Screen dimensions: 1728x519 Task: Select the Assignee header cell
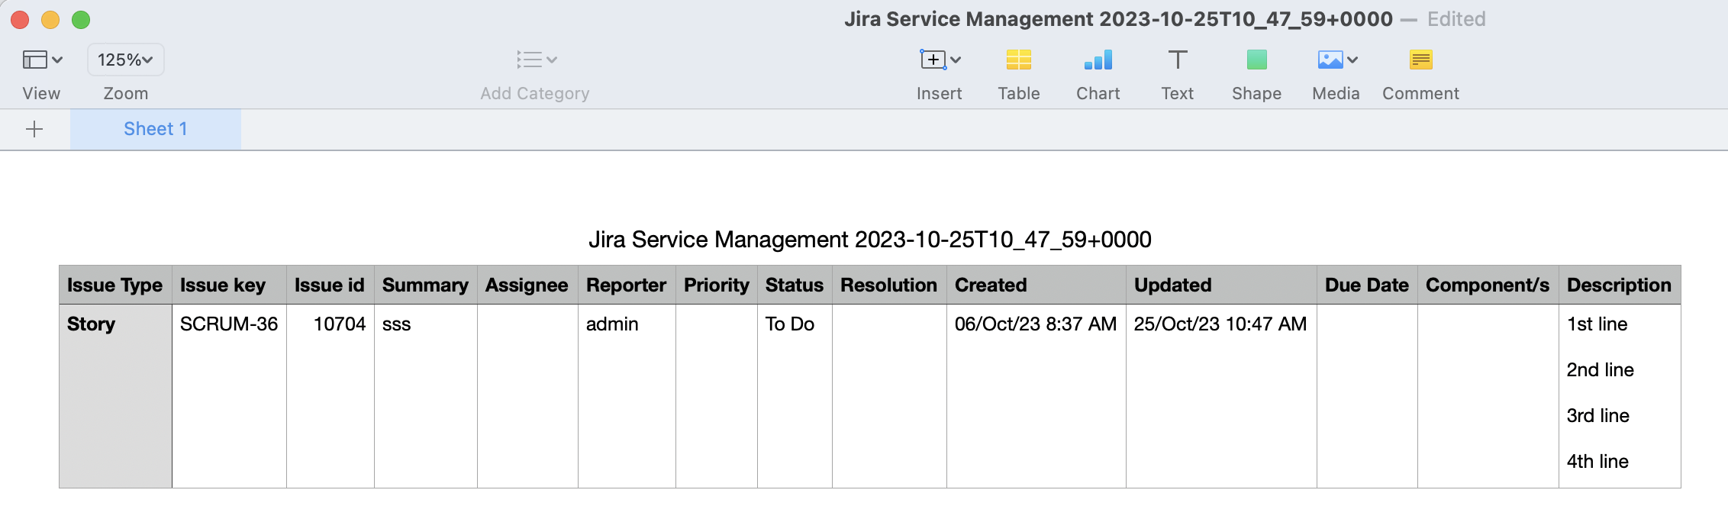[527, 285]
